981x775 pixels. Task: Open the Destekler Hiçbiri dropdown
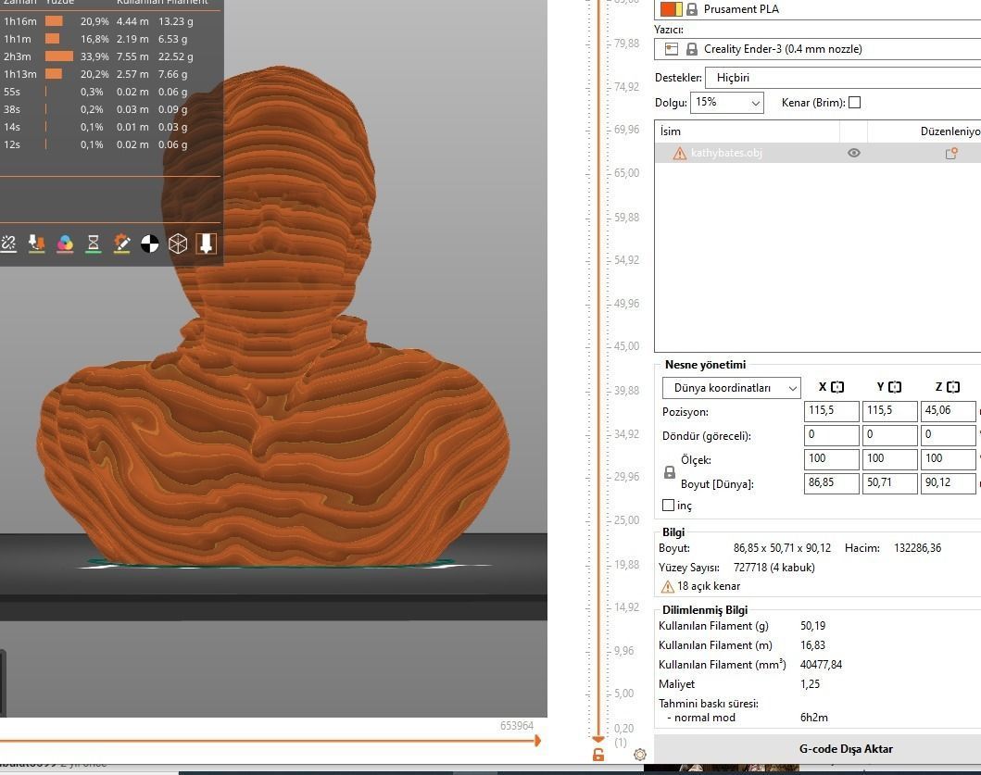pos(843,78)
